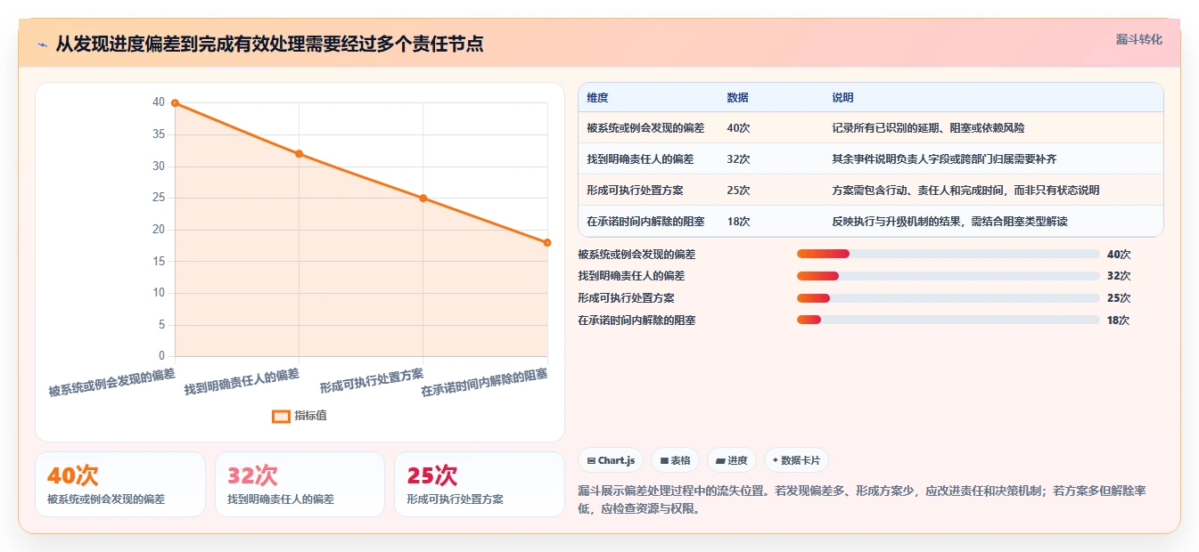Click the 漏斗转化 label in the header

click(1139, 40)
